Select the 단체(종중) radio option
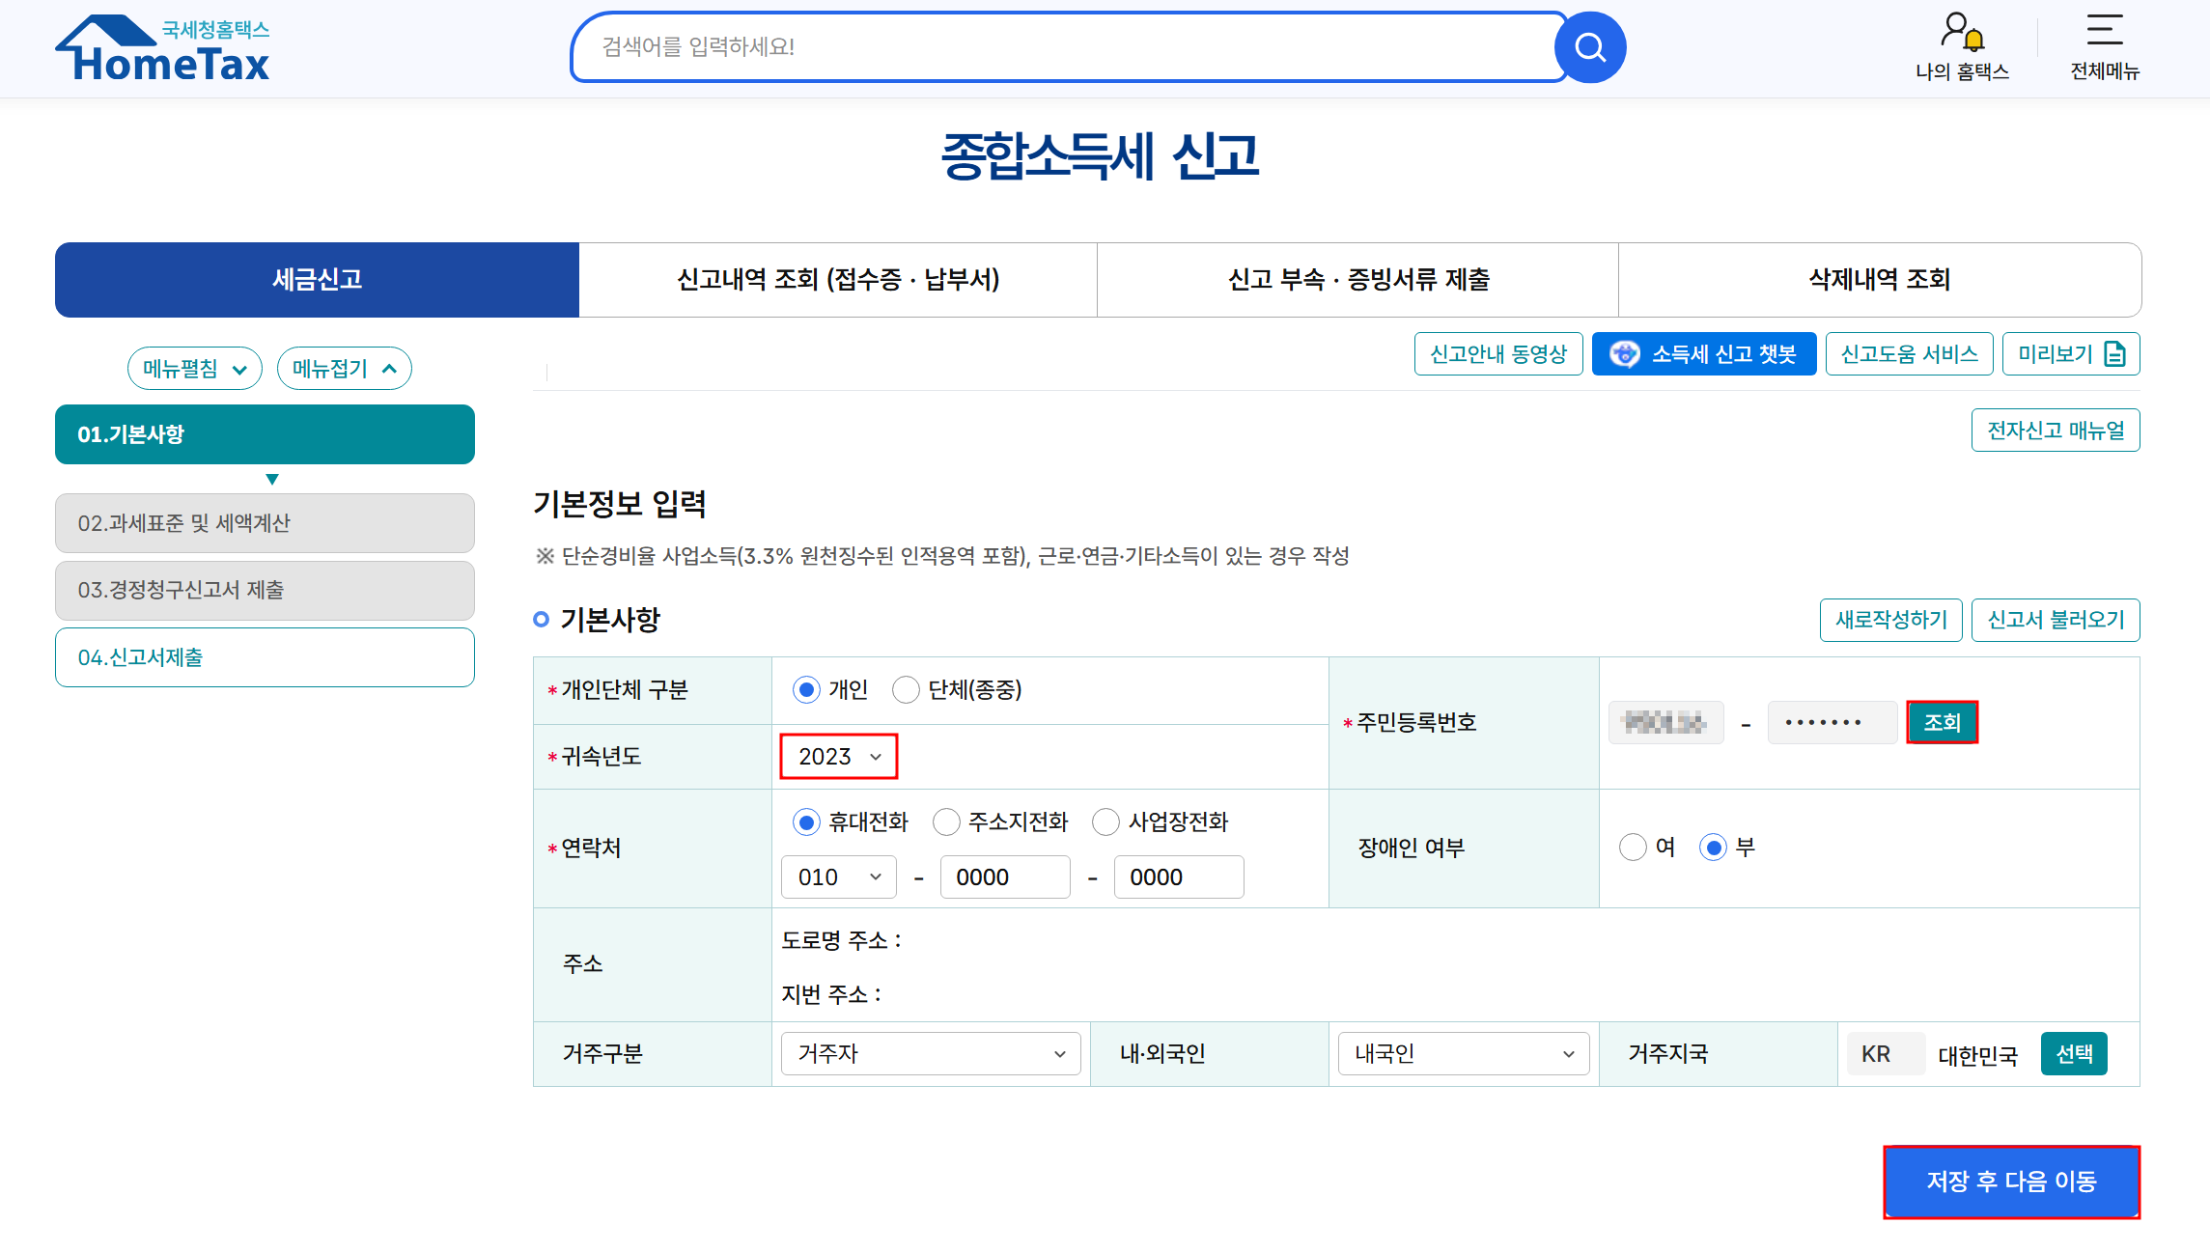 pos(907,690)
